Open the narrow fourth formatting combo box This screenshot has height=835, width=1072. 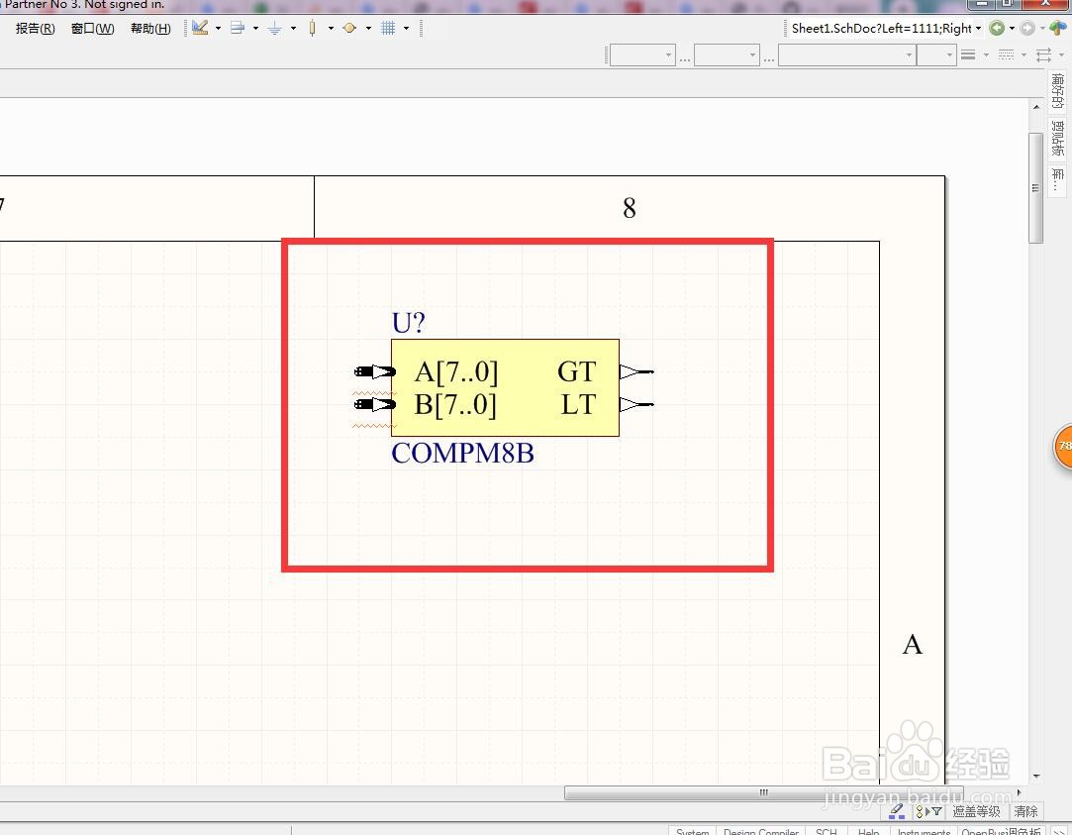coord(936,54)
